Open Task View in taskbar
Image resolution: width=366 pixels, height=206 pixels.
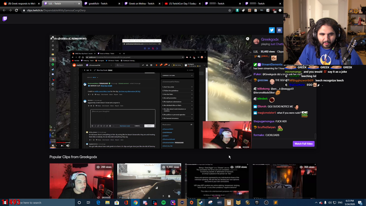(89, 203)
